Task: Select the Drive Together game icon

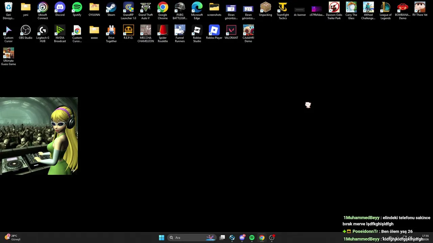Action: click(111, 33)
